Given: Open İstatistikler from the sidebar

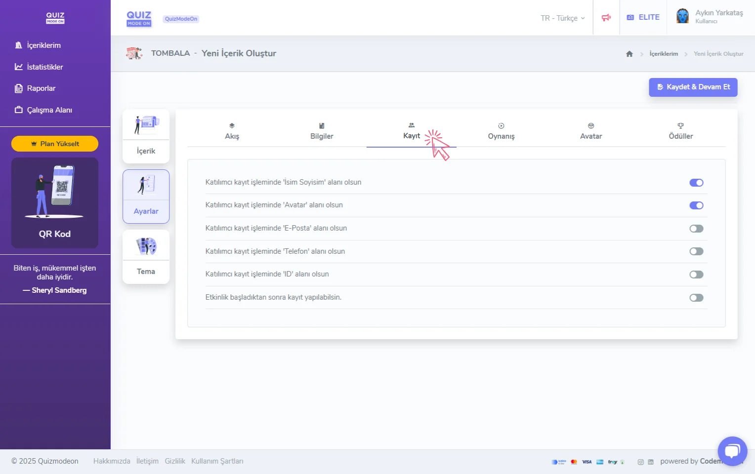Looking at the screenshot, I should [44, 67].
